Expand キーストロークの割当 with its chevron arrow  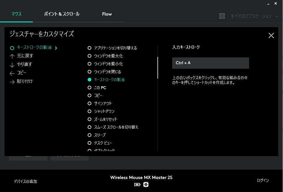click(56, 48)
